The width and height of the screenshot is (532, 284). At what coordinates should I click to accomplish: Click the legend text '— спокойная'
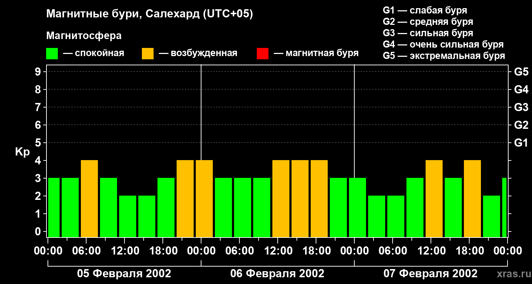tap(94, 54)
